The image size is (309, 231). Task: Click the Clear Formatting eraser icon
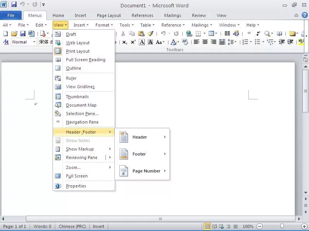(185, 42)
